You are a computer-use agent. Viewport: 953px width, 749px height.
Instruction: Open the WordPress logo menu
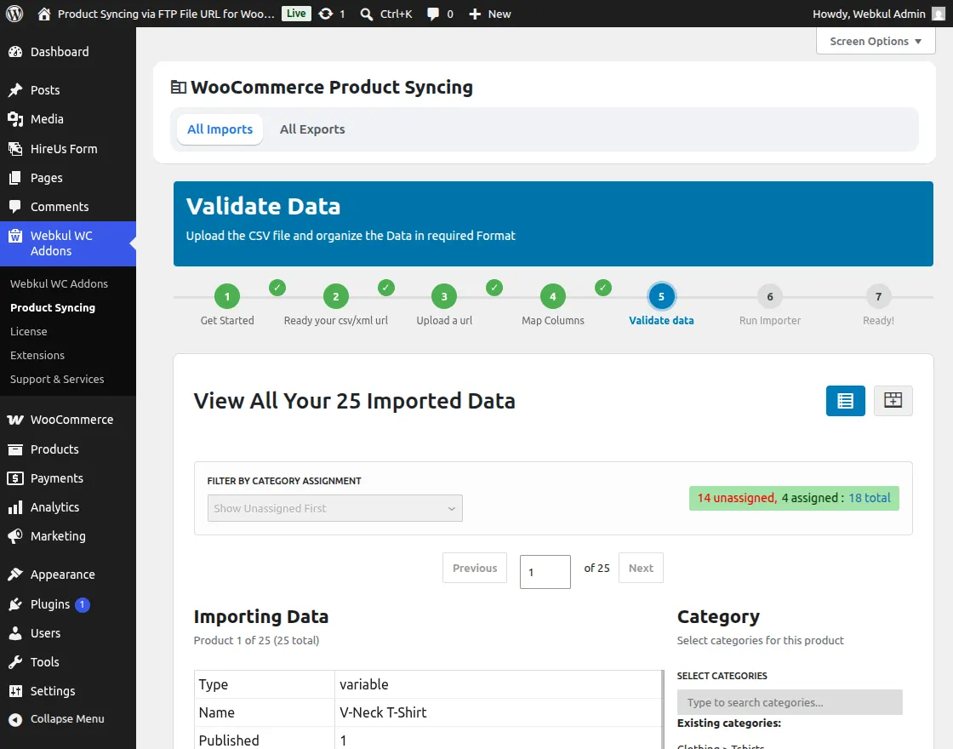14,14
